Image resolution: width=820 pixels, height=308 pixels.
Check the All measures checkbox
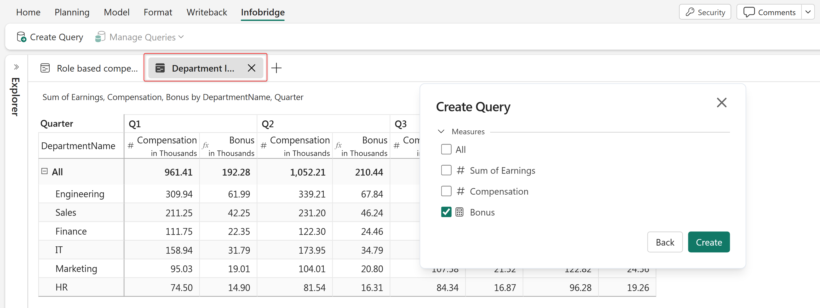(x=446, y=149)
